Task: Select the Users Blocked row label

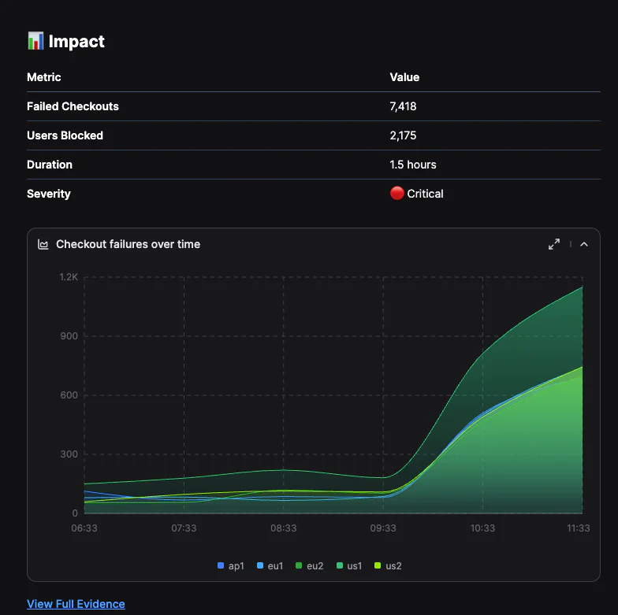Action: pyautogui.click(x=65, y=135)
